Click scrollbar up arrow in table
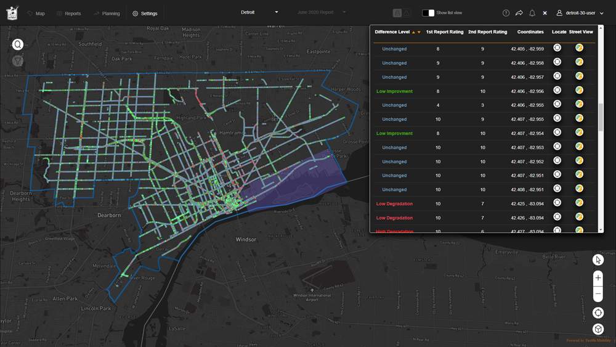Image resolution: width=616 pixels, height=347 pixels. click(600, 28)
